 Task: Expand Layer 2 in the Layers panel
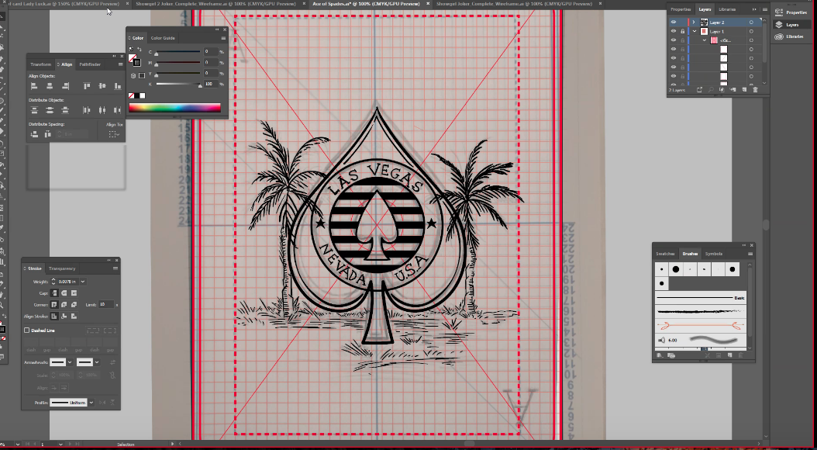coord(694,22)
